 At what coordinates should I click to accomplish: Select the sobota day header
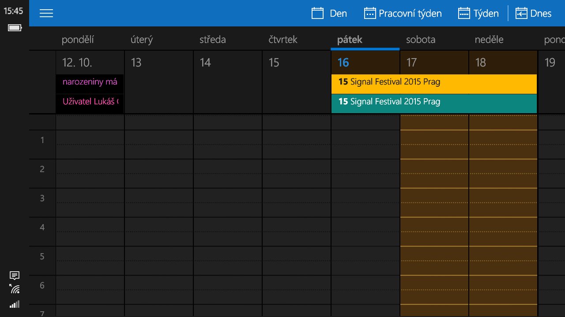421,40
